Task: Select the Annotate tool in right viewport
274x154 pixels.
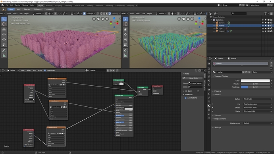Action: point(125,50)
